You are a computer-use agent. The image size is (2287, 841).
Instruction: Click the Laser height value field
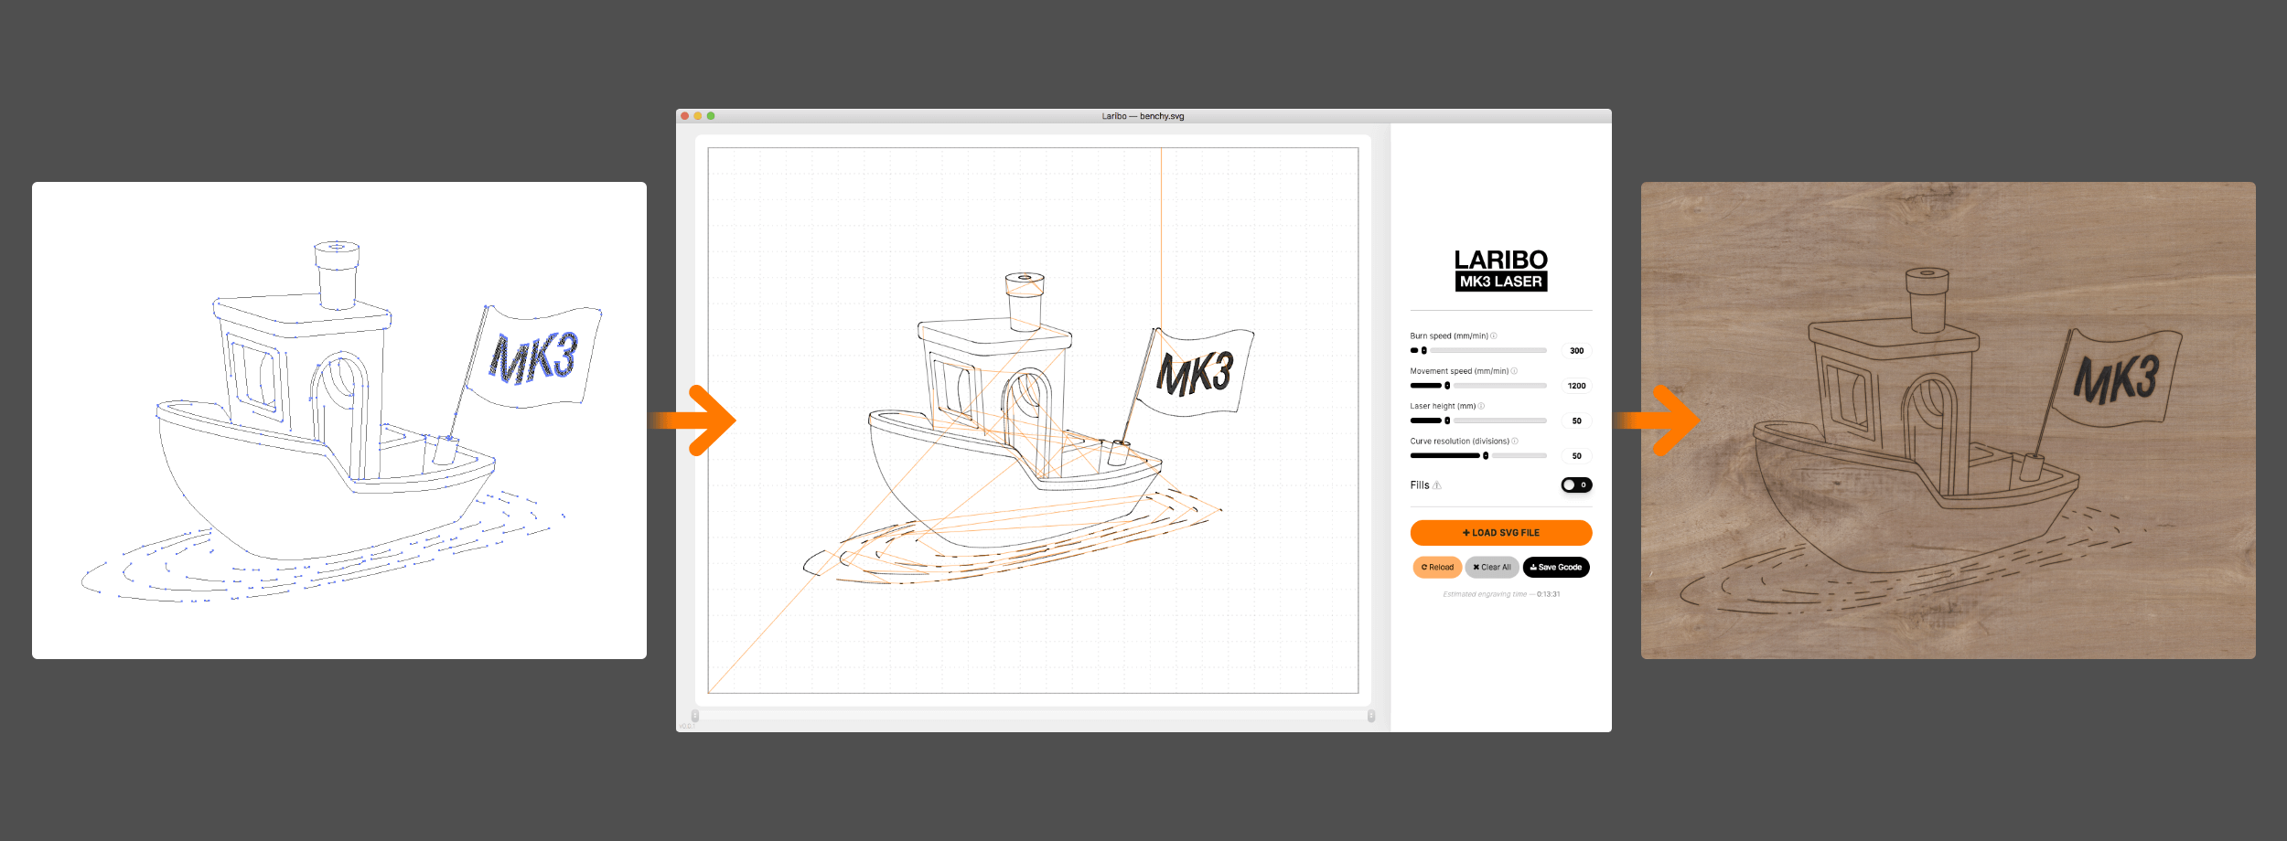point(1576,421)
